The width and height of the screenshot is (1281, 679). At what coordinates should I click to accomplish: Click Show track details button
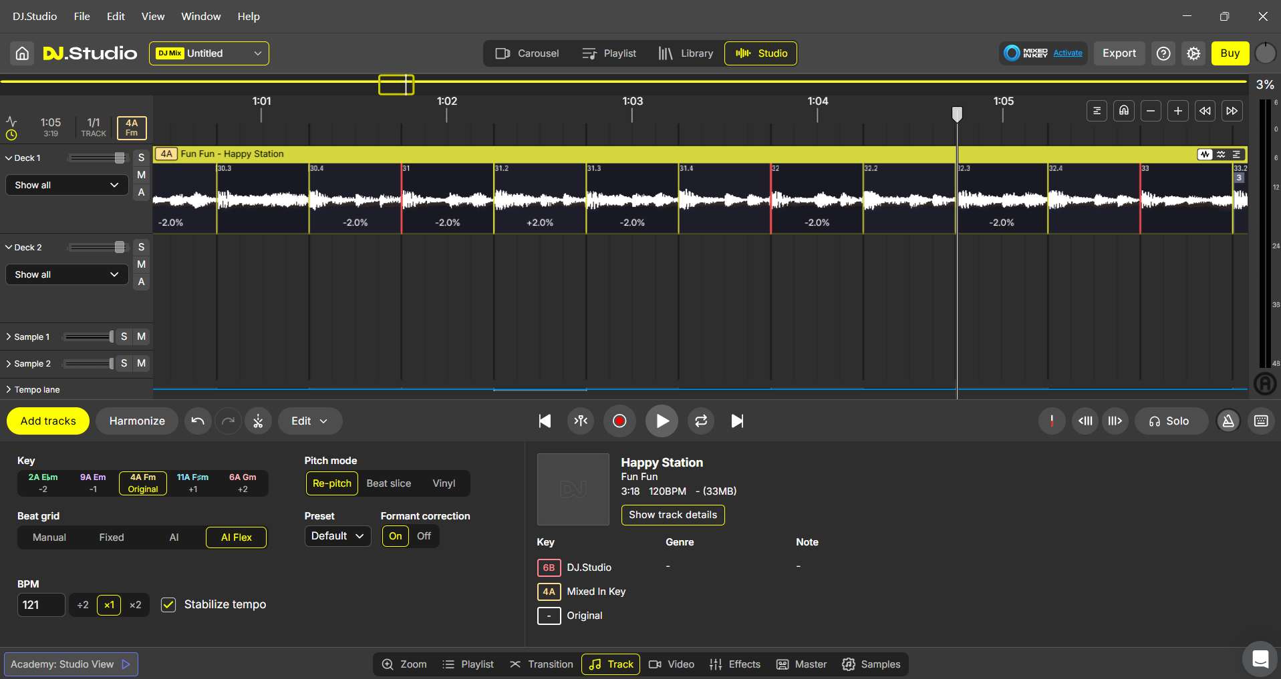(672, 515)
